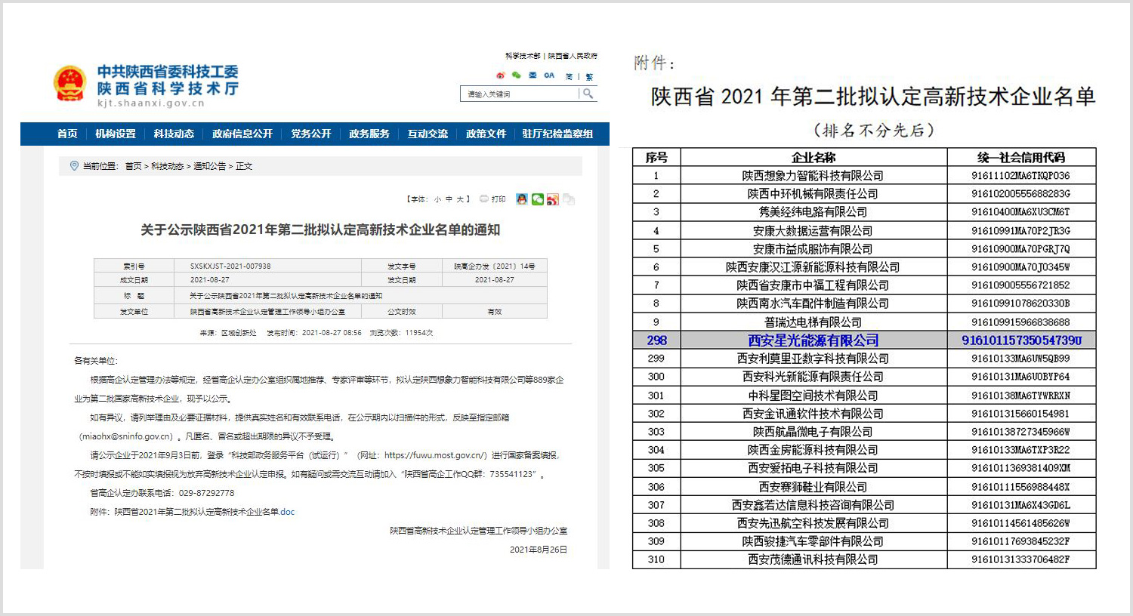Click the keyword search input field
1133x616 pixels.
pos(520,94)
